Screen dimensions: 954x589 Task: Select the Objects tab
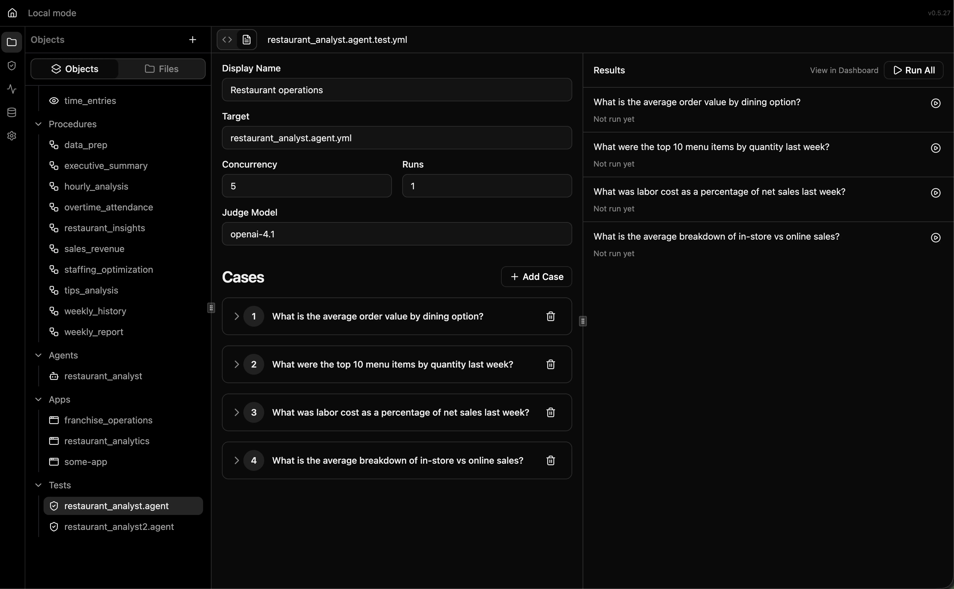tap(74, 69)
